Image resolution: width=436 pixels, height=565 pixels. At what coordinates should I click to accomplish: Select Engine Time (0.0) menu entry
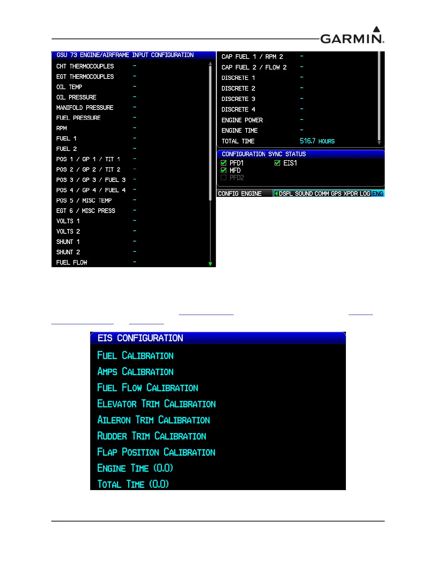pyautogui.click(x=135, y=468)
